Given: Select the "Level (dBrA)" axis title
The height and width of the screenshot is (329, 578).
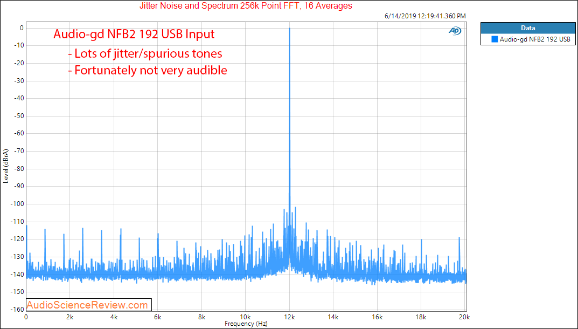Looking at the screenshot, I should tap(6, 166).
